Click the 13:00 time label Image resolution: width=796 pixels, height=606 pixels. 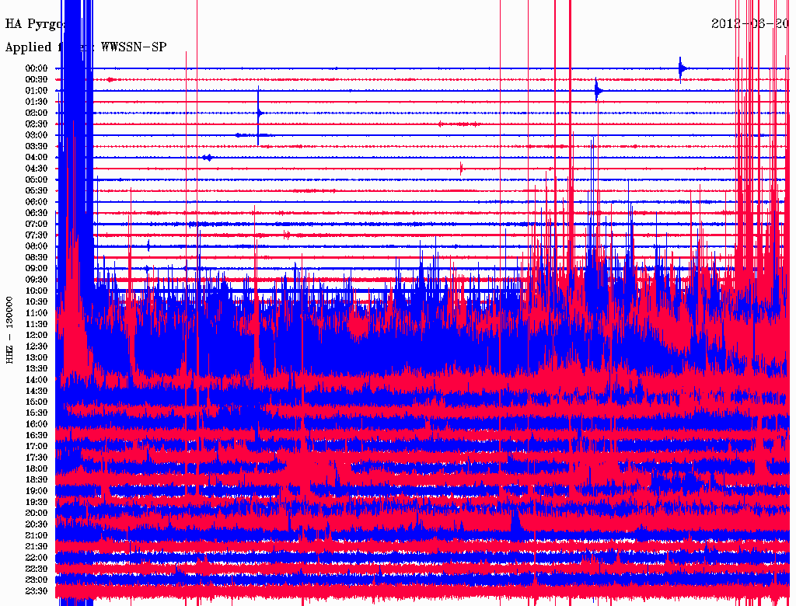(37, 358)
